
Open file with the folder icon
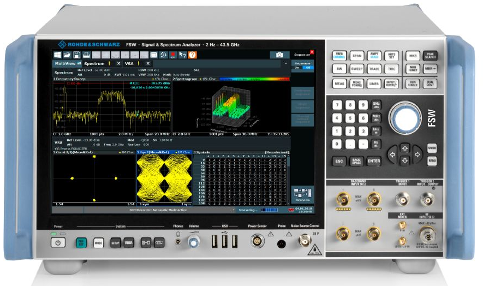67,55
